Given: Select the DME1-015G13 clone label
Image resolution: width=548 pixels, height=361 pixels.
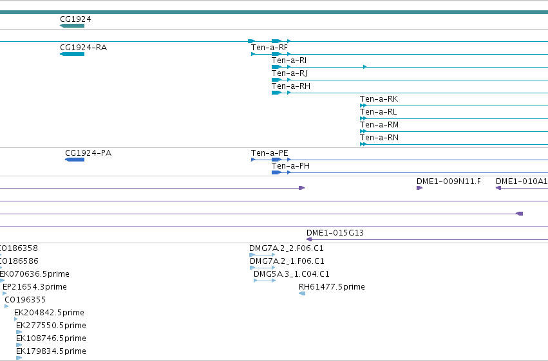Looking at the screenshot, I should coord(335,233).
